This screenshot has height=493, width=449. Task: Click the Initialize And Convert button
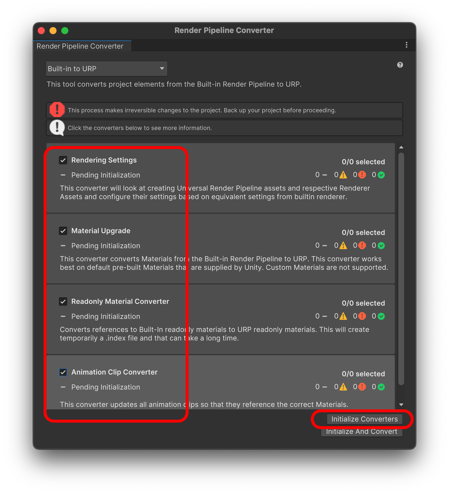tap(362, 431)
